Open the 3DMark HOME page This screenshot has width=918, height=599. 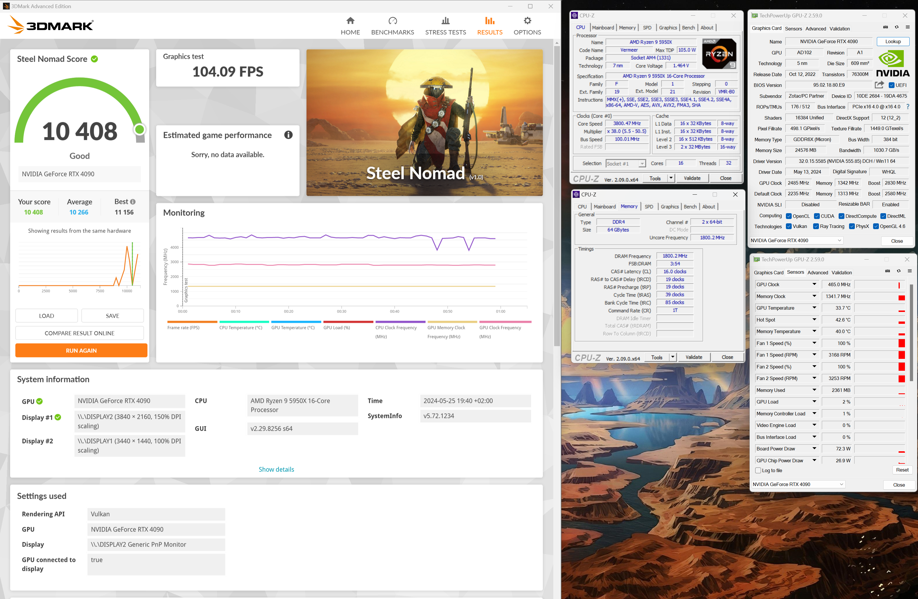[x=350, y=26]
